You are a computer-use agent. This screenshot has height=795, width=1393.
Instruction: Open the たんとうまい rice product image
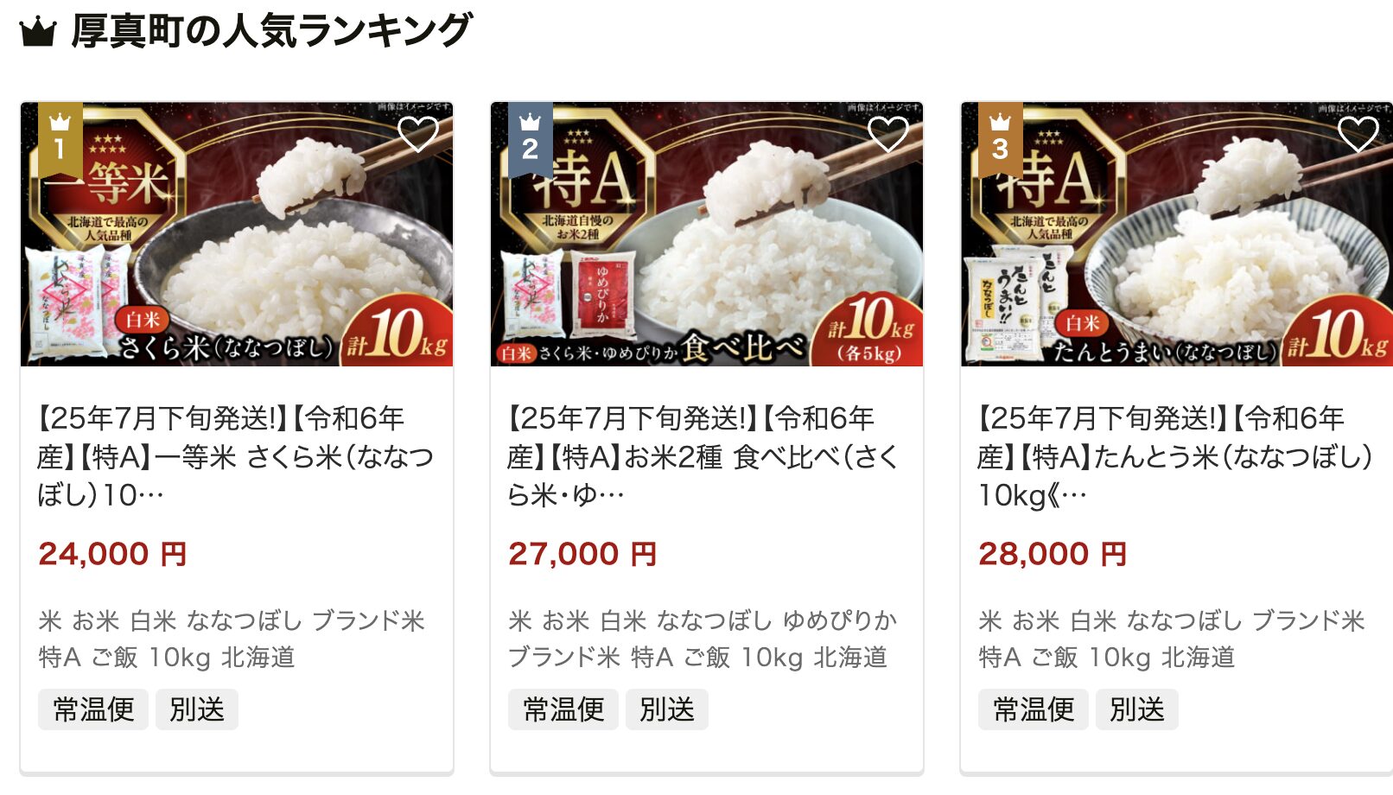tap(1177, 234)
